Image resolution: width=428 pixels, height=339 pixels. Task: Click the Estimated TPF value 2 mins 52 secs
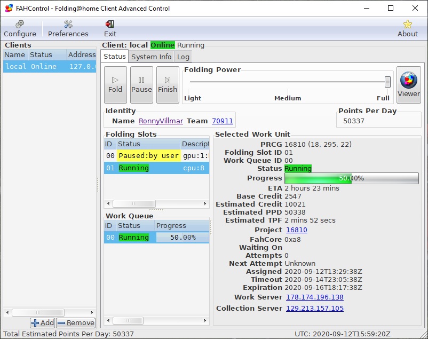pos(310,220)
